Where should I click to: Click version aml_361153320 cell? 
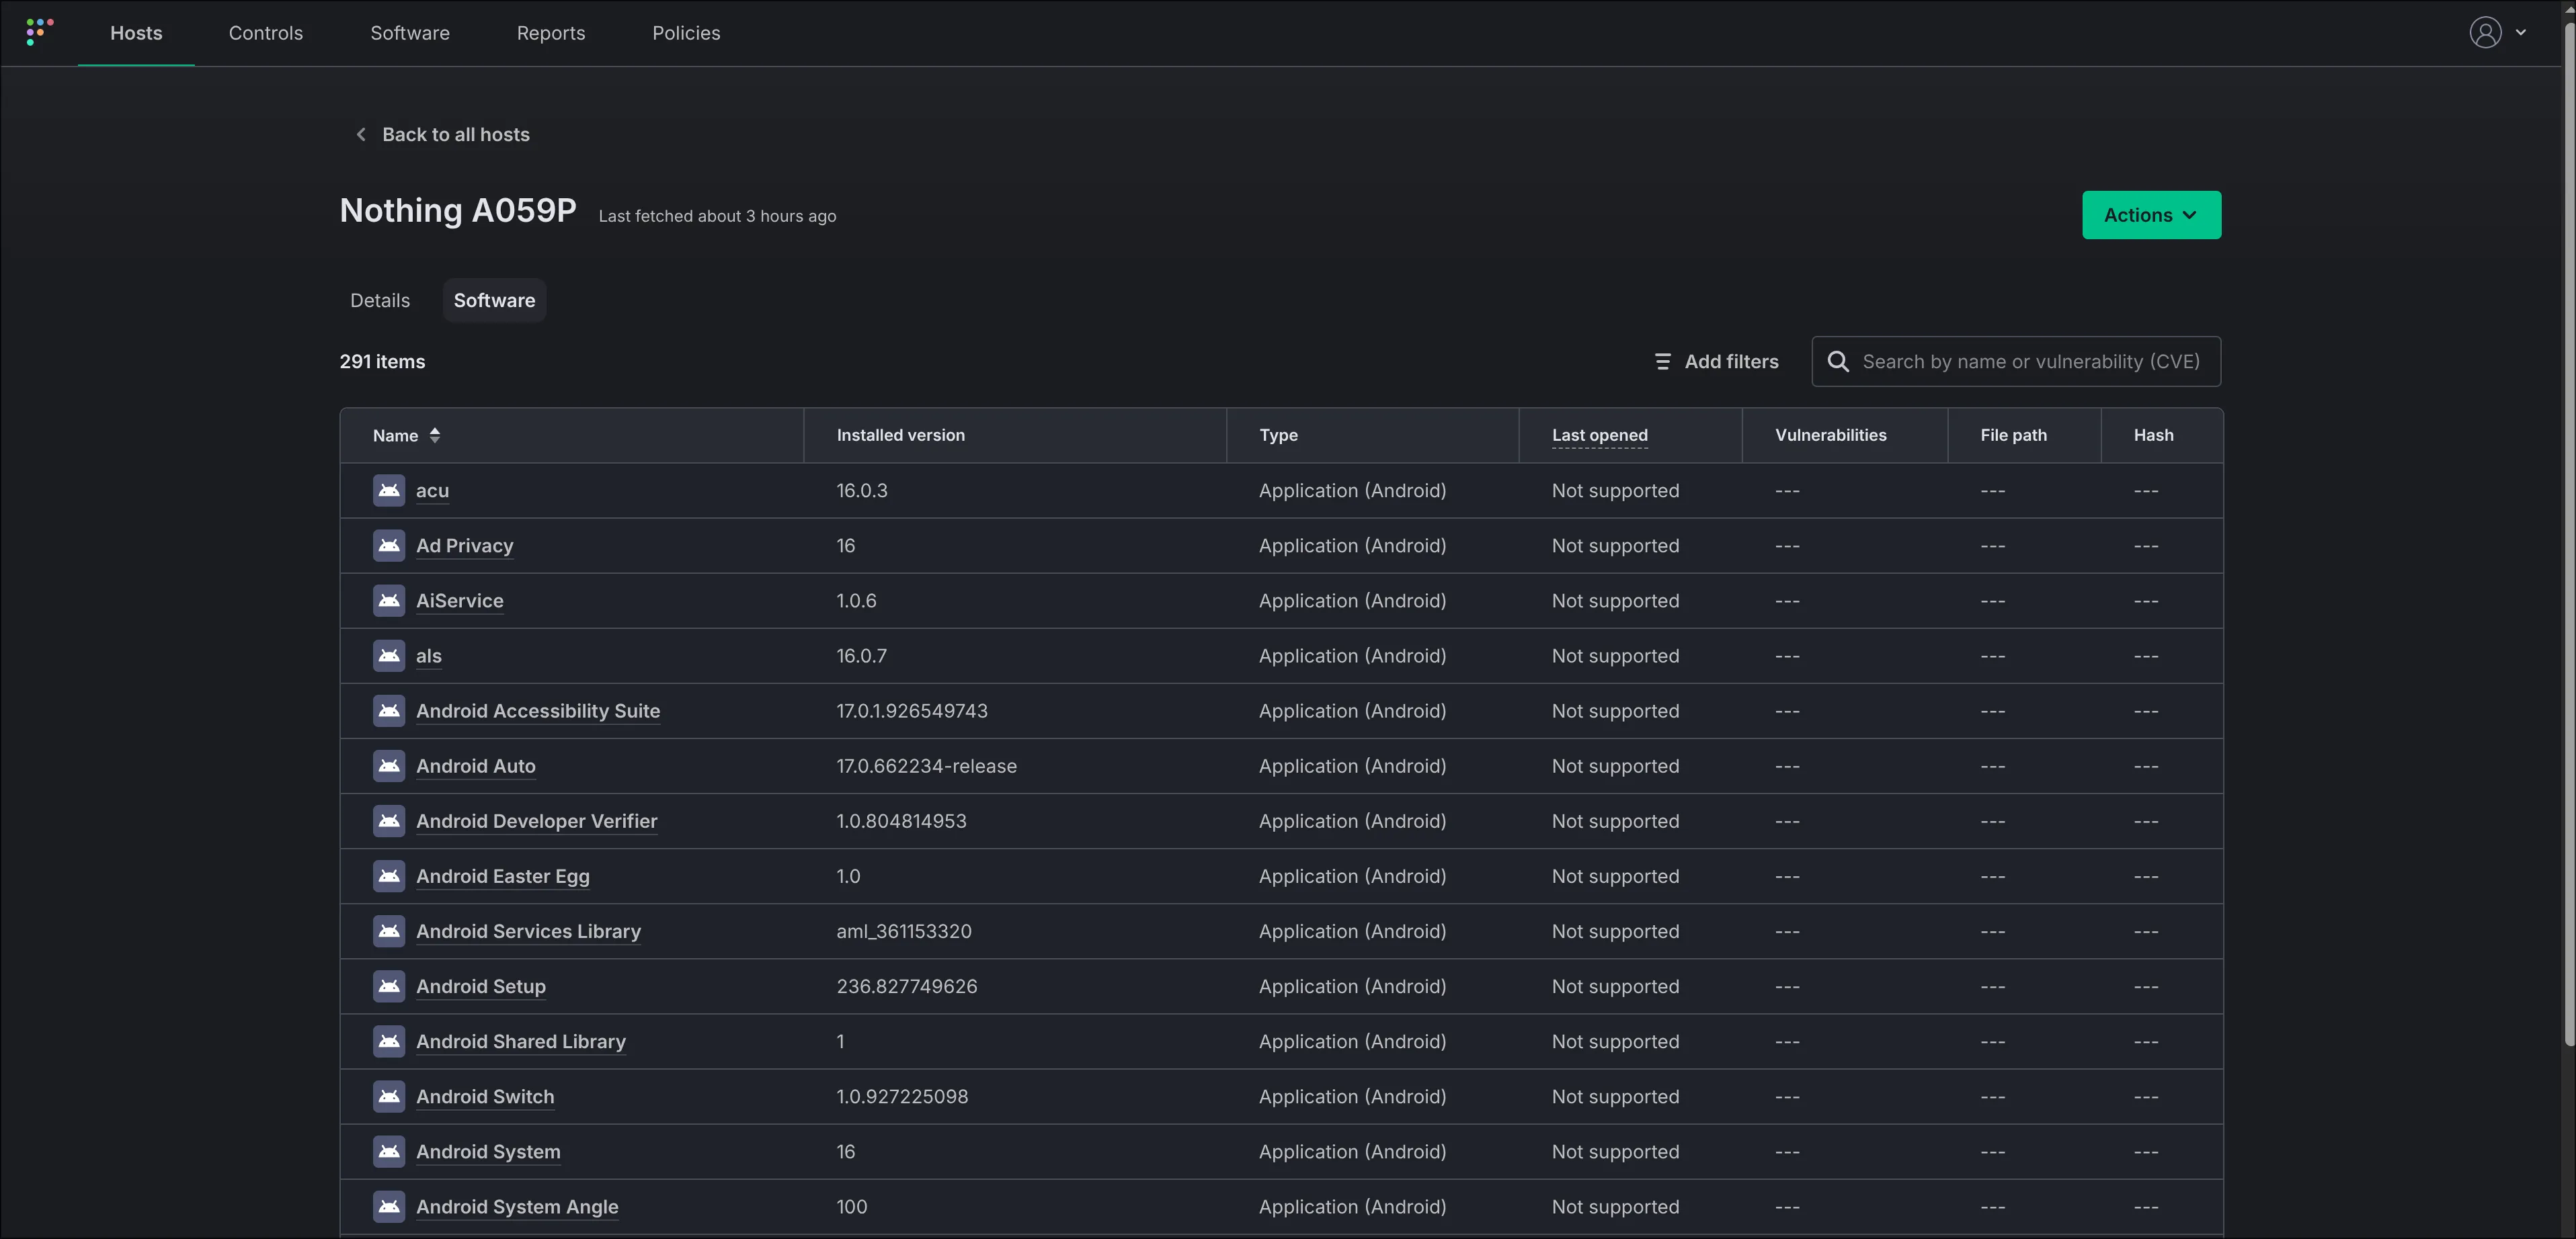click(903, 930)
